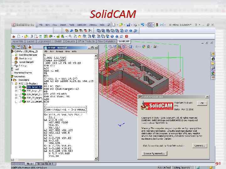Click the New document icon in the top toolbar

click(x=114, y=25)
